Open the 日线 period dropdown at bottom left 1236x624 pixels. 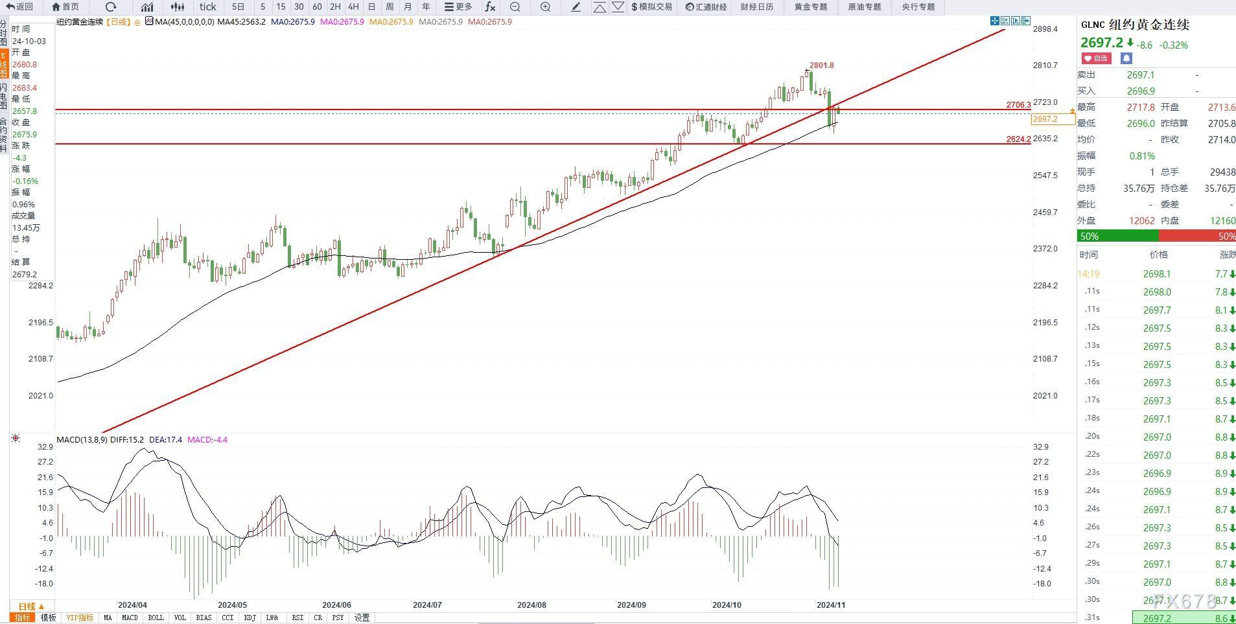pos(30,606)
